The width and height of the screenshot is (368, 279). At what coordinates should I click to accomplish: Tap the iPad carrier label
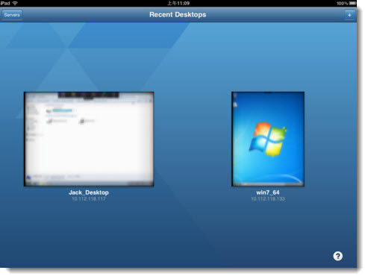coord(5,3)
